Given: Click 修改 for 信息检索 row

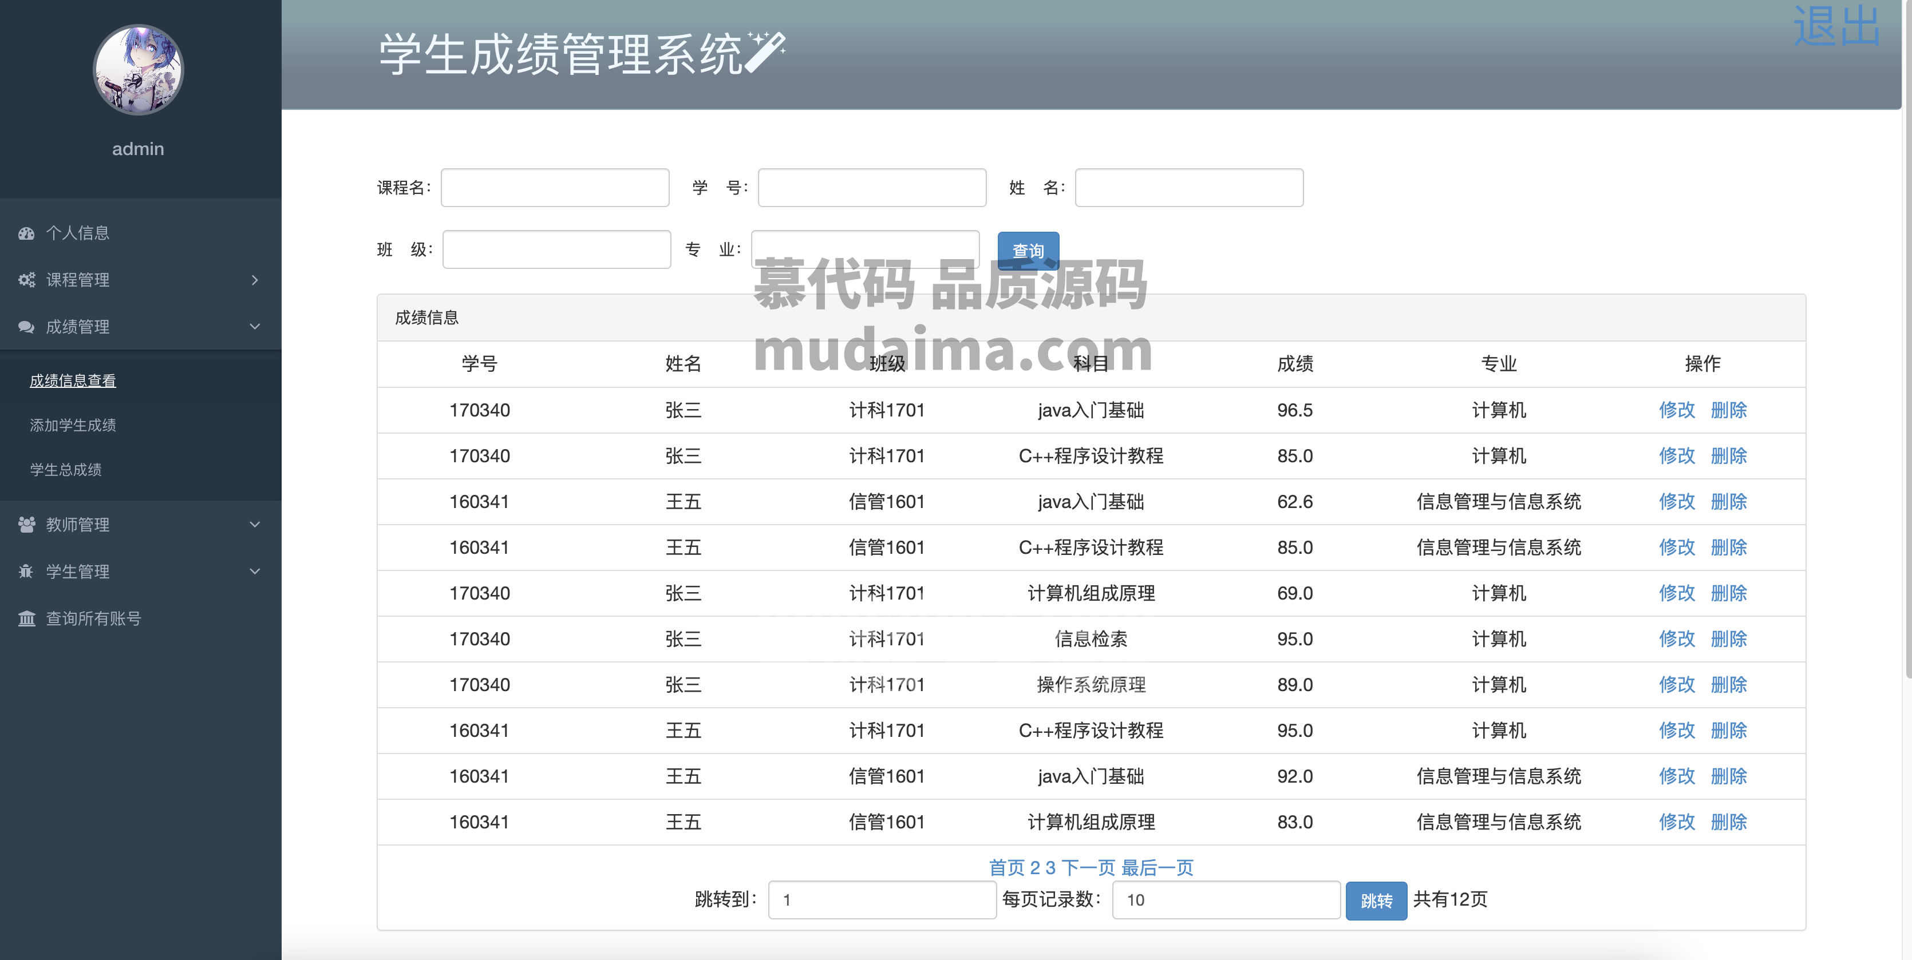Looking at the screenshot, I should point(1677,639).
